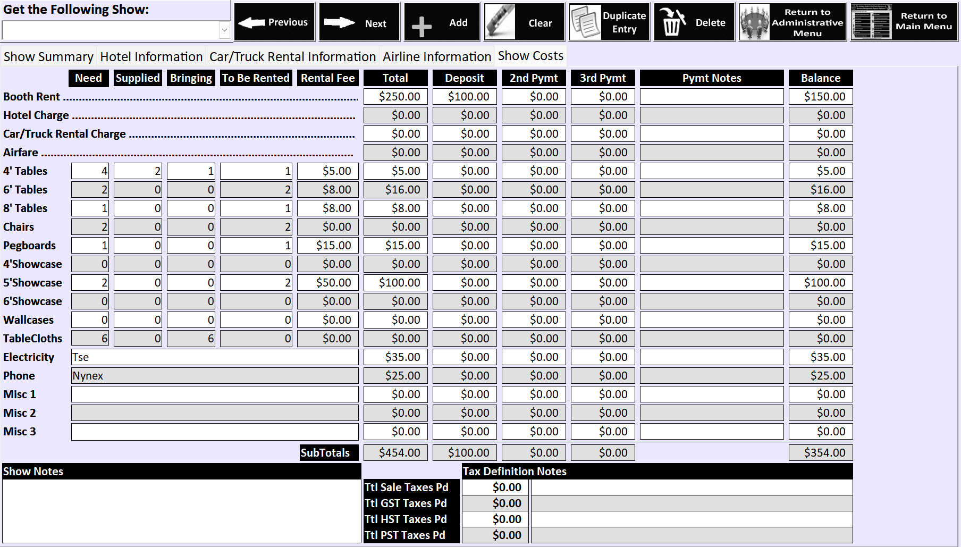
Task: Click the Booth Rent Total field
Action: pyautogui.click(x=395, y=97)
